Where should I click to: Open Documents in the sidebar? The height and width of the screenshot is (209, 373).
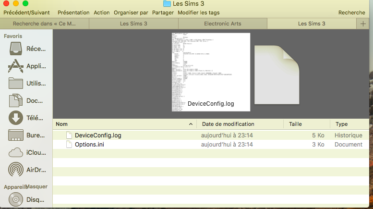pyautogui.click(x=27, y=100)
